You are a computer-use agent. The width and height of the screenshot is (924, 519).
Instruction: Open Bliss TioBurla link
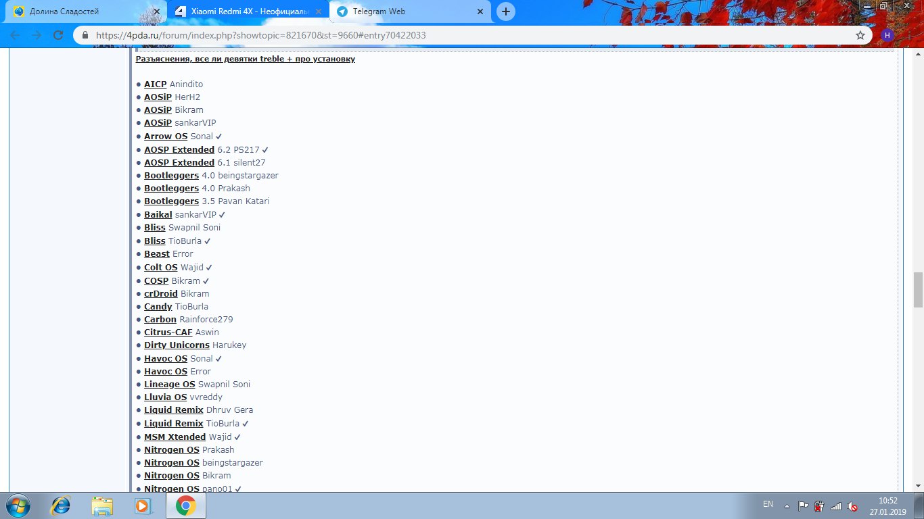(154, 241)
